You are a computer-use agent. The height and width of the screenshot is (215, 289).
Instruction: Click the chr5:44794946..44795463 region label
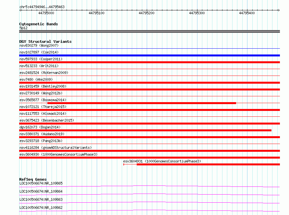click(42, 7)
